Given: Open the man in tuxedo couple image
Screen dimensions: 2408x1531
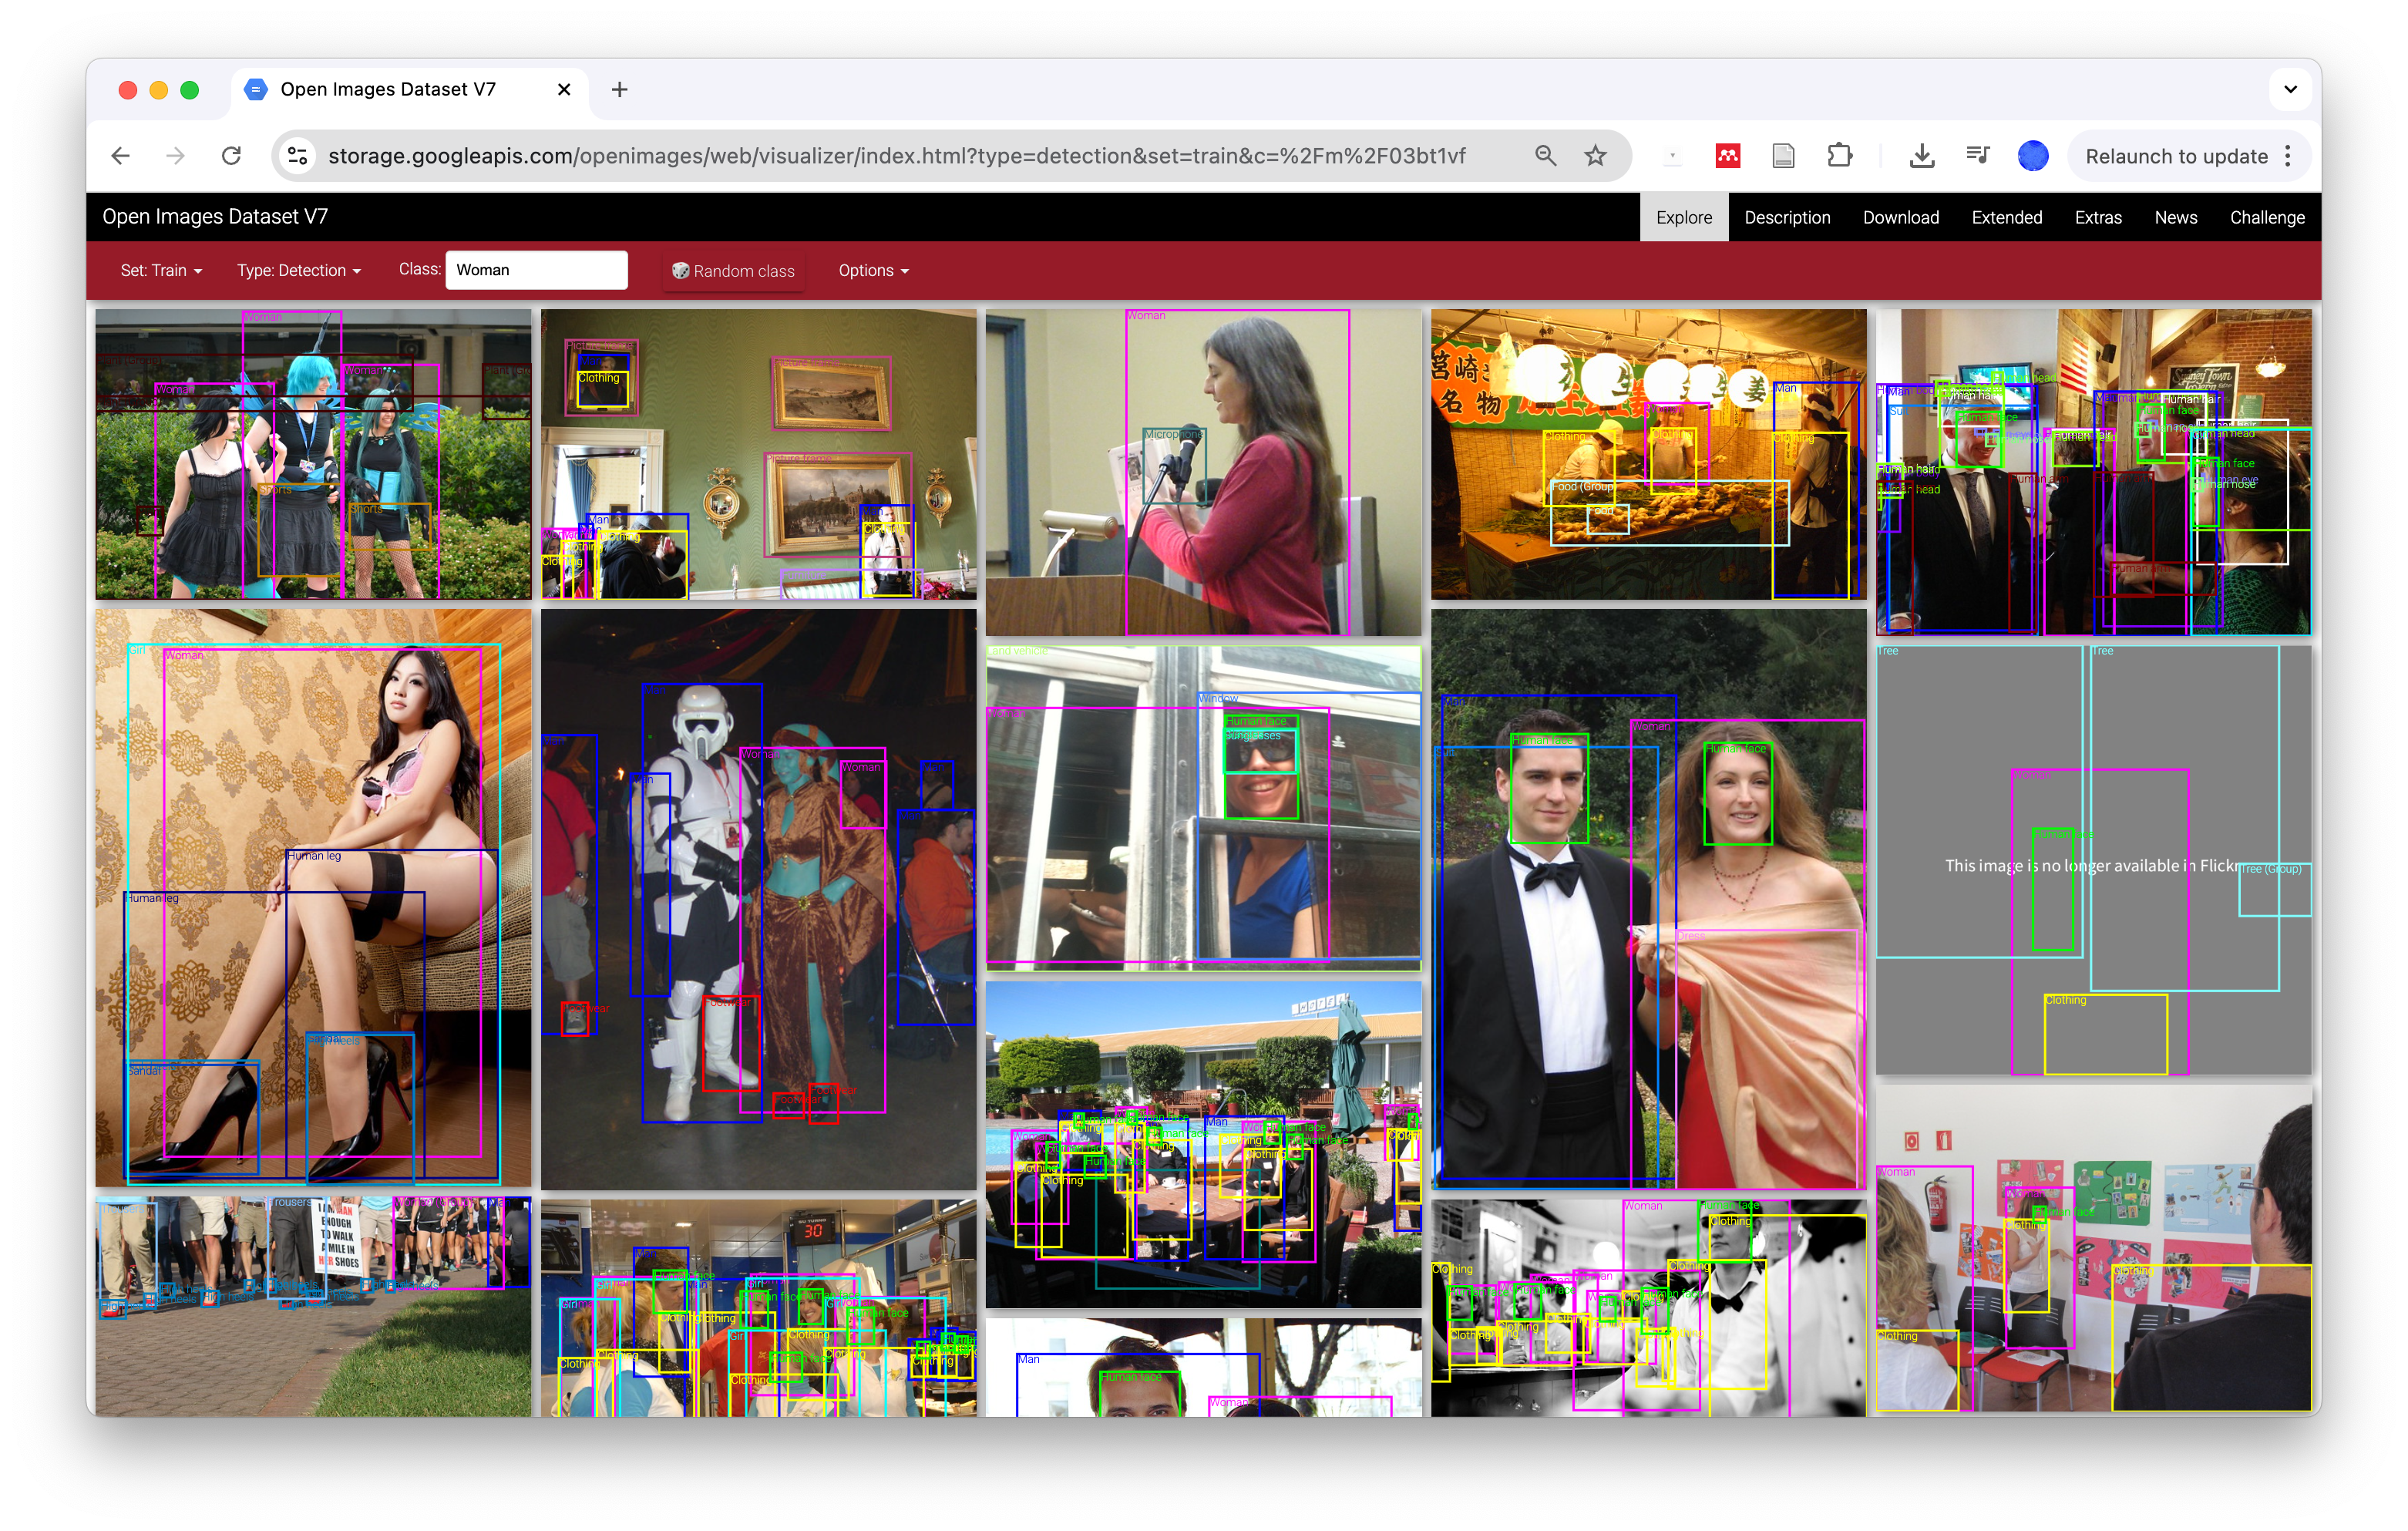Looking at the screenshot, I should (1648, 899).
